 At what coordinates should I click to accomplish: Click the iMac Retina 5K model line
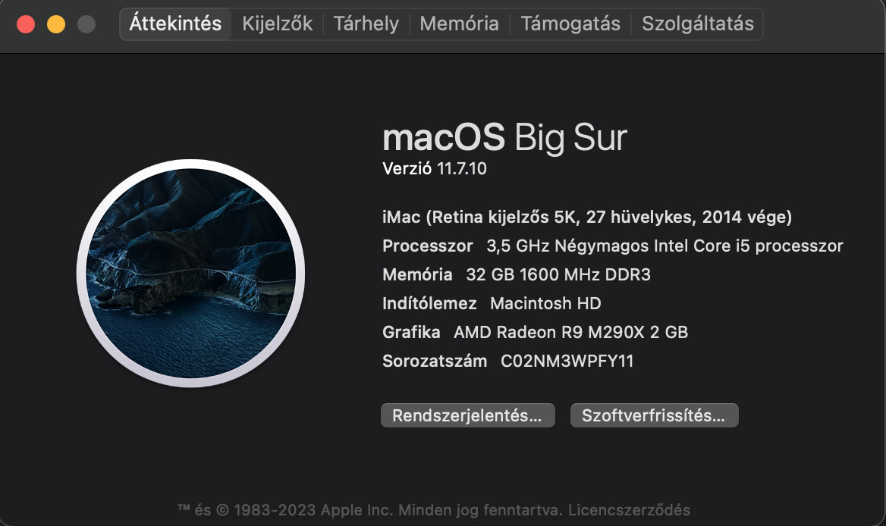click(587, 218)
